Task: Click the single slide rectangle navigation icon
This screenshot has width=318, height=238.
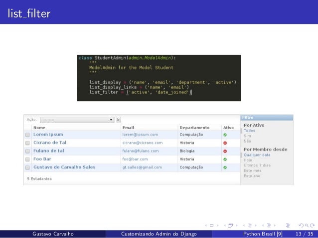Action: (x=211, y=225)
